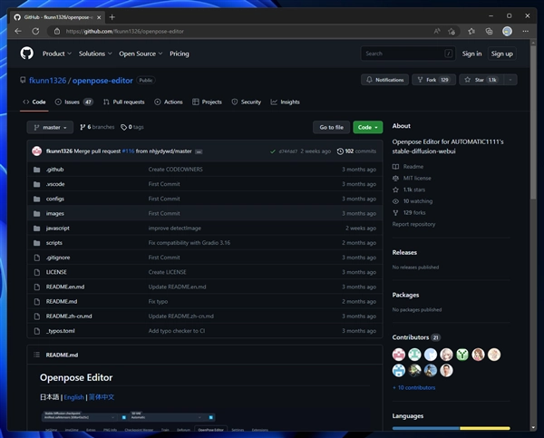Open the .gitignore file

click(x=58, y=258)
